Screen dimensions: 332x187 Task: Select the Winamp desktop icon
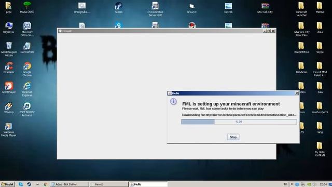pyautogui.click(x=9, y=108)
